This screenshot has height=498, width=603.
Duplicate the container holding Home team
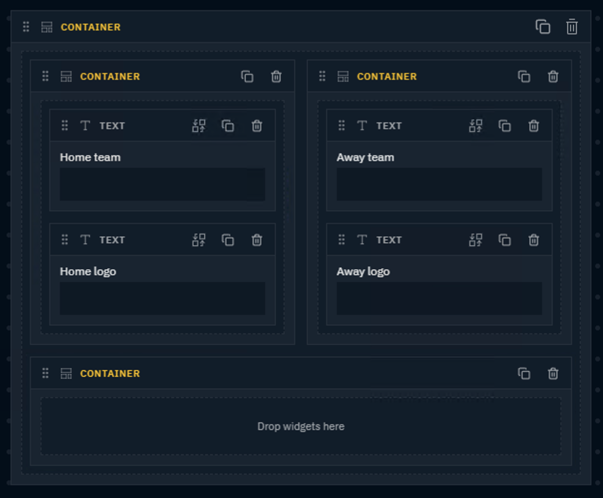[247, 77]
